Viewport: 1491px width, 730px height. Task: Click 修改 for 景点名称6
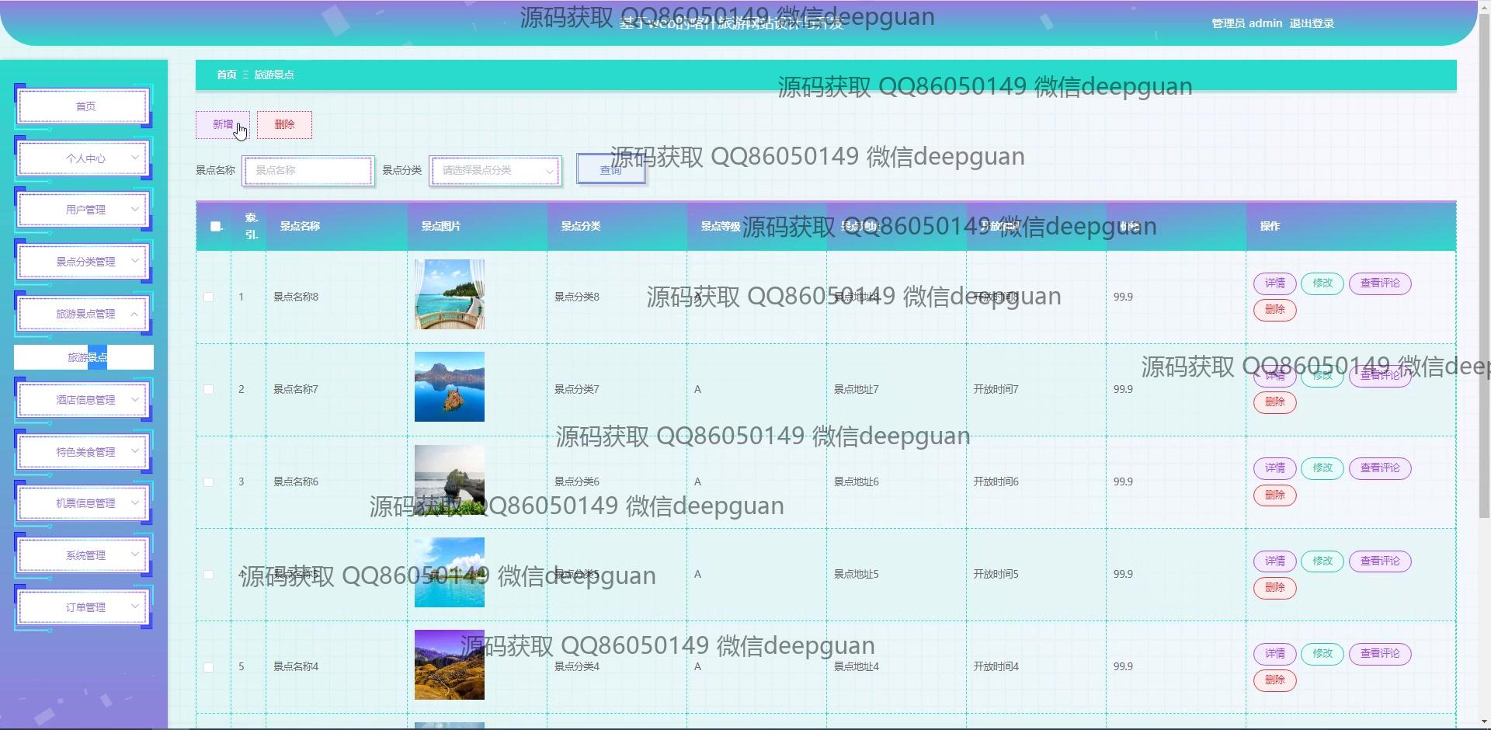click(x=1322, y=468)
